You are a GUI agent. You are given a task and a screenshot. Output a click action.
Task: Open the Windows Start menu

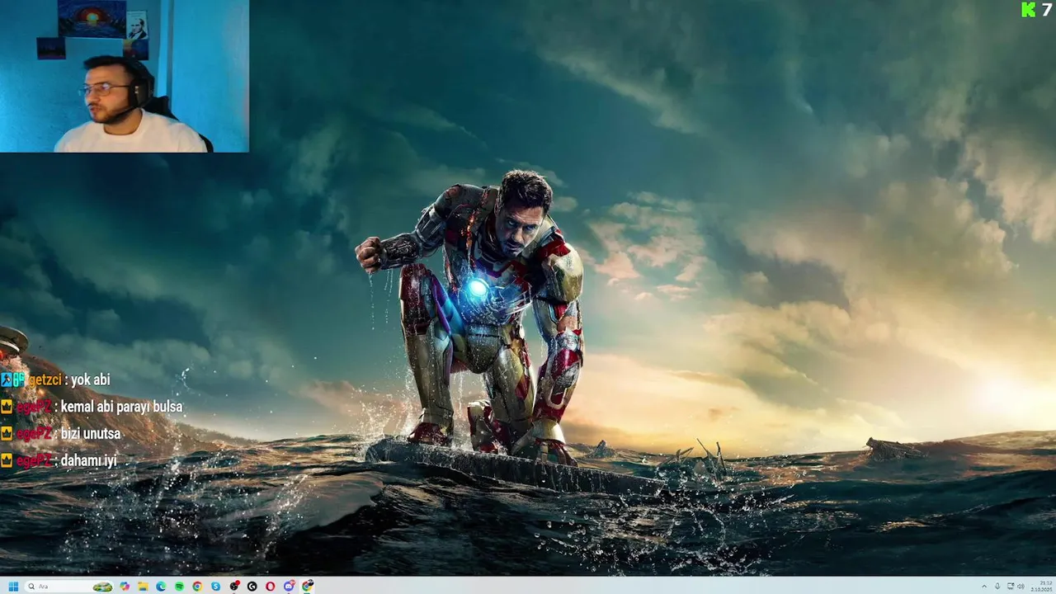click(13, 587)
